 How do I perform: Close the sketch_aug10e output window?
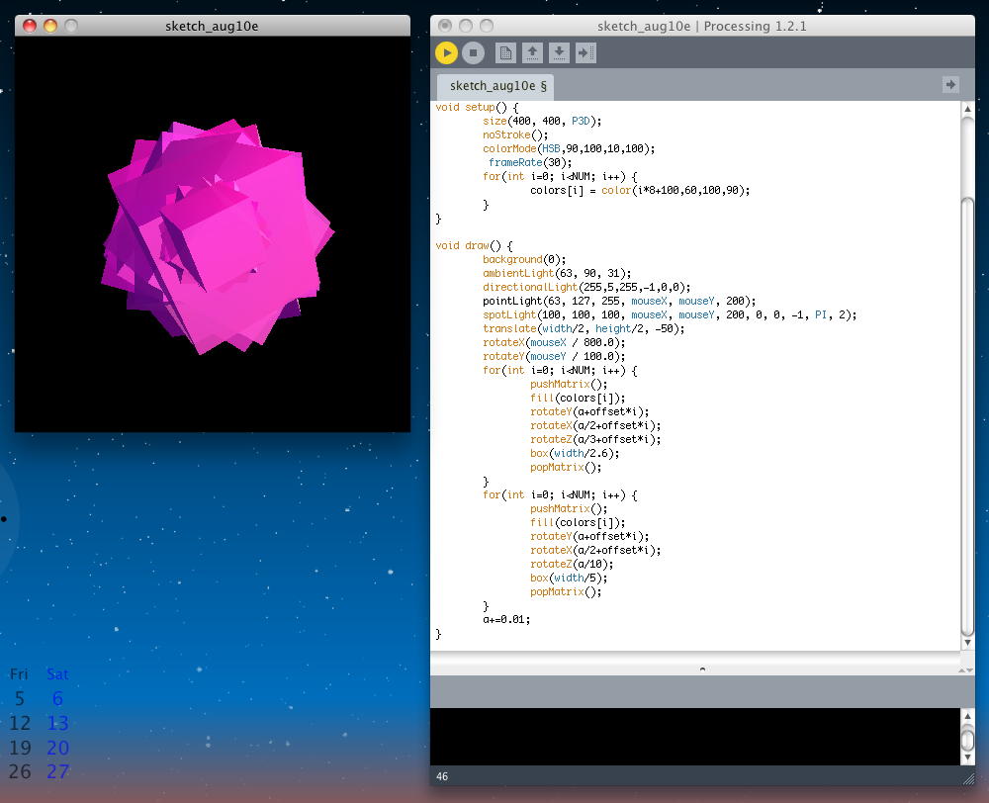[x=30, y=26]
